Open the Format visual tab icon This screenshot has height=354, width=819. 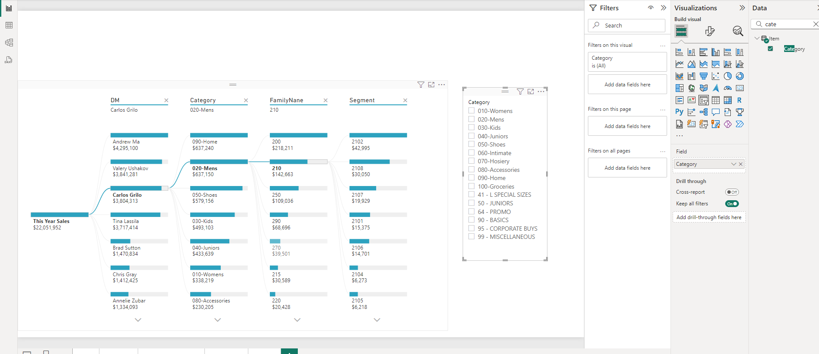coord(710,31)
